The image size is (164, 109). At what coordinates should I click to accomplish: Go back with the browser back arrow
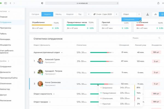click(10, 3)
